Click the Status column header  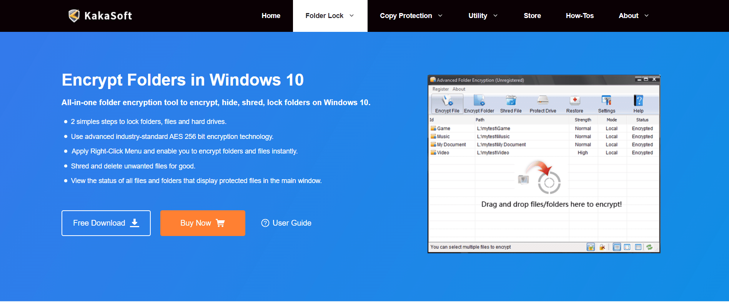tap(642, 120)
